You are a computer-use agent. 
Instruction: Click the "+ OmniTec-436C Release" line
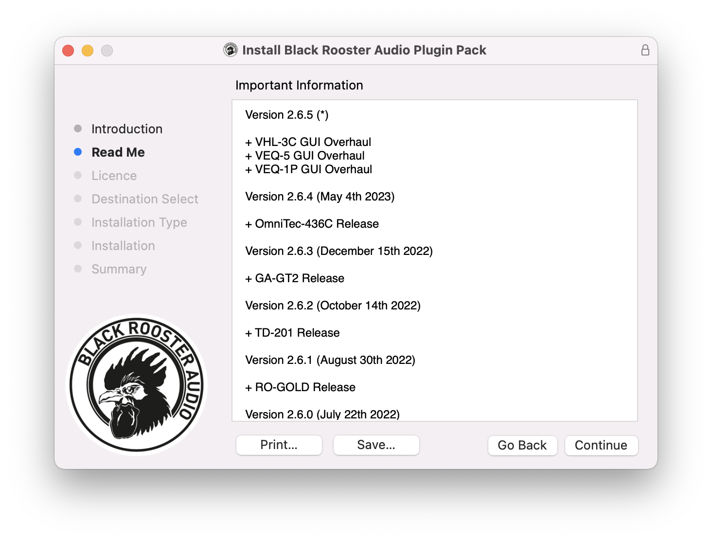click(x=312, y=224)
